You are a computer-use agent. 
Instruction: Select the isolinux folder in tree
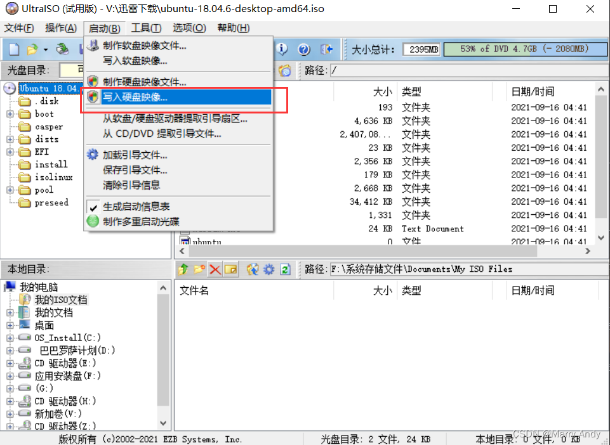(x=54, y=177)
